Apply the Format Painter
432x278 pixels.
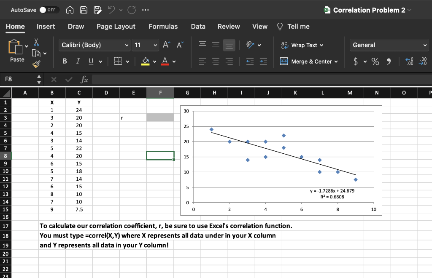pos(36,64)
